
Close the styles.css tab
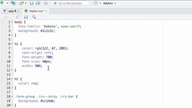(46, 11)
